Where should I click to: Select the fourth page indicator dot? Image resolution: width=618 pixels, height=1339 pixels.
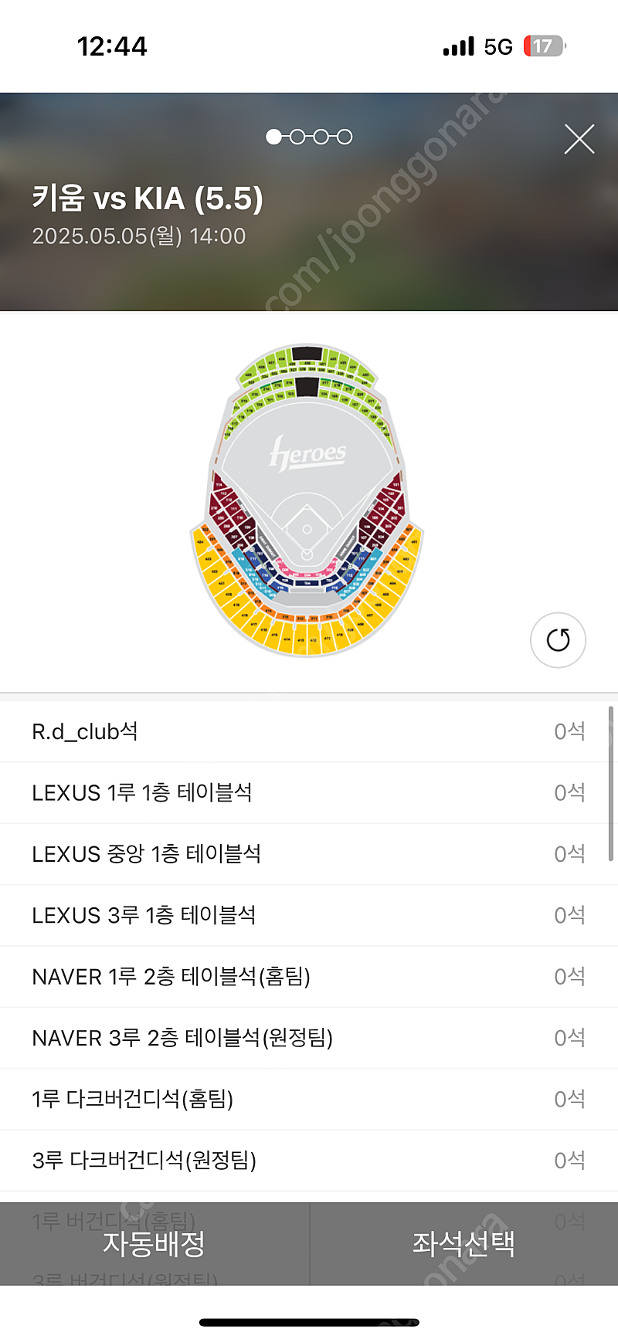point(345,137)
